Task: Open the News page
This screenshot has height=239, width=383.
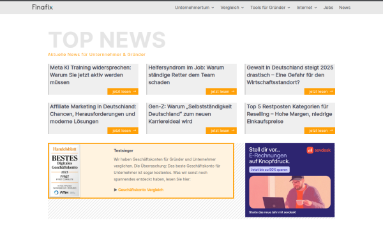Action: 345,8
